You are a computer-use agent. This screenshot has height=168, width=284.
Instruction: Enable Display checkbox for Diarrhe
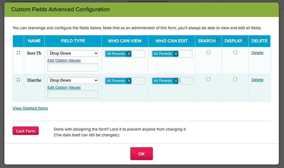pos(235,79)
